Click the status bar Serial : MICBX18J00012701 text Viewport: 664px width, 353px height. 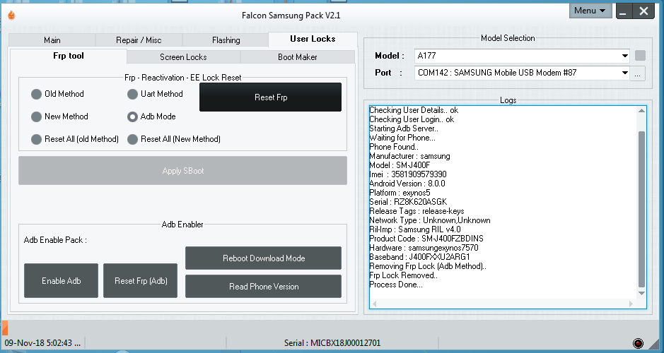pos(332,343)
